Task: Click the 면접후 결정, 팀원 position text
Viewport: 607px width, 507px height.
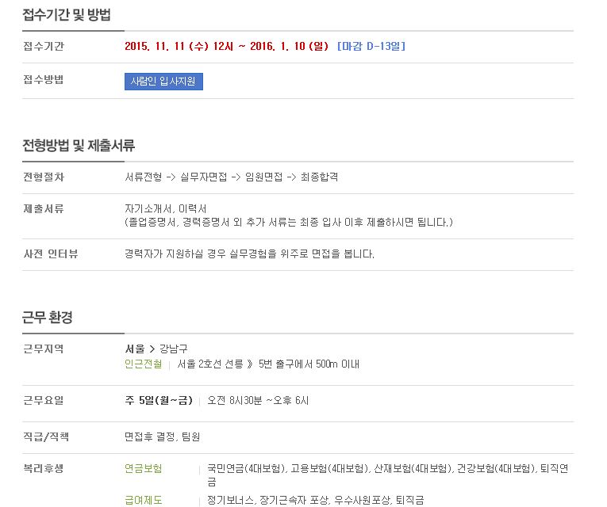Action: click(x=162, y=437)
